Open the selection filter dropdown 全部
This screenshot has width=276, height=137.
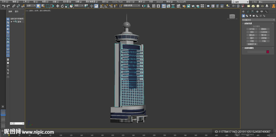coord(31,6)
